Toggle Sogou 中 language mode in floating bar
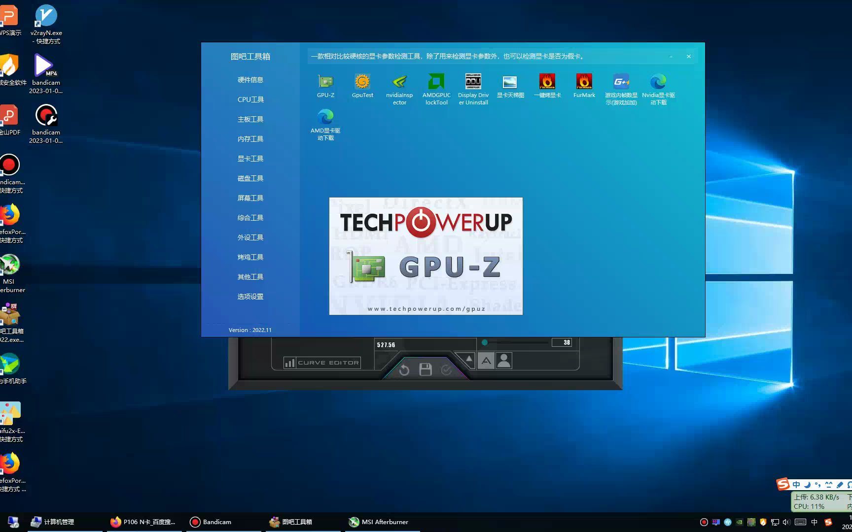Screen dimensions: 852x532 pyautogui.click(x=796, y=485)
